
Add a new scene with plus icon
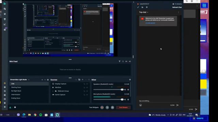(42, 80)
